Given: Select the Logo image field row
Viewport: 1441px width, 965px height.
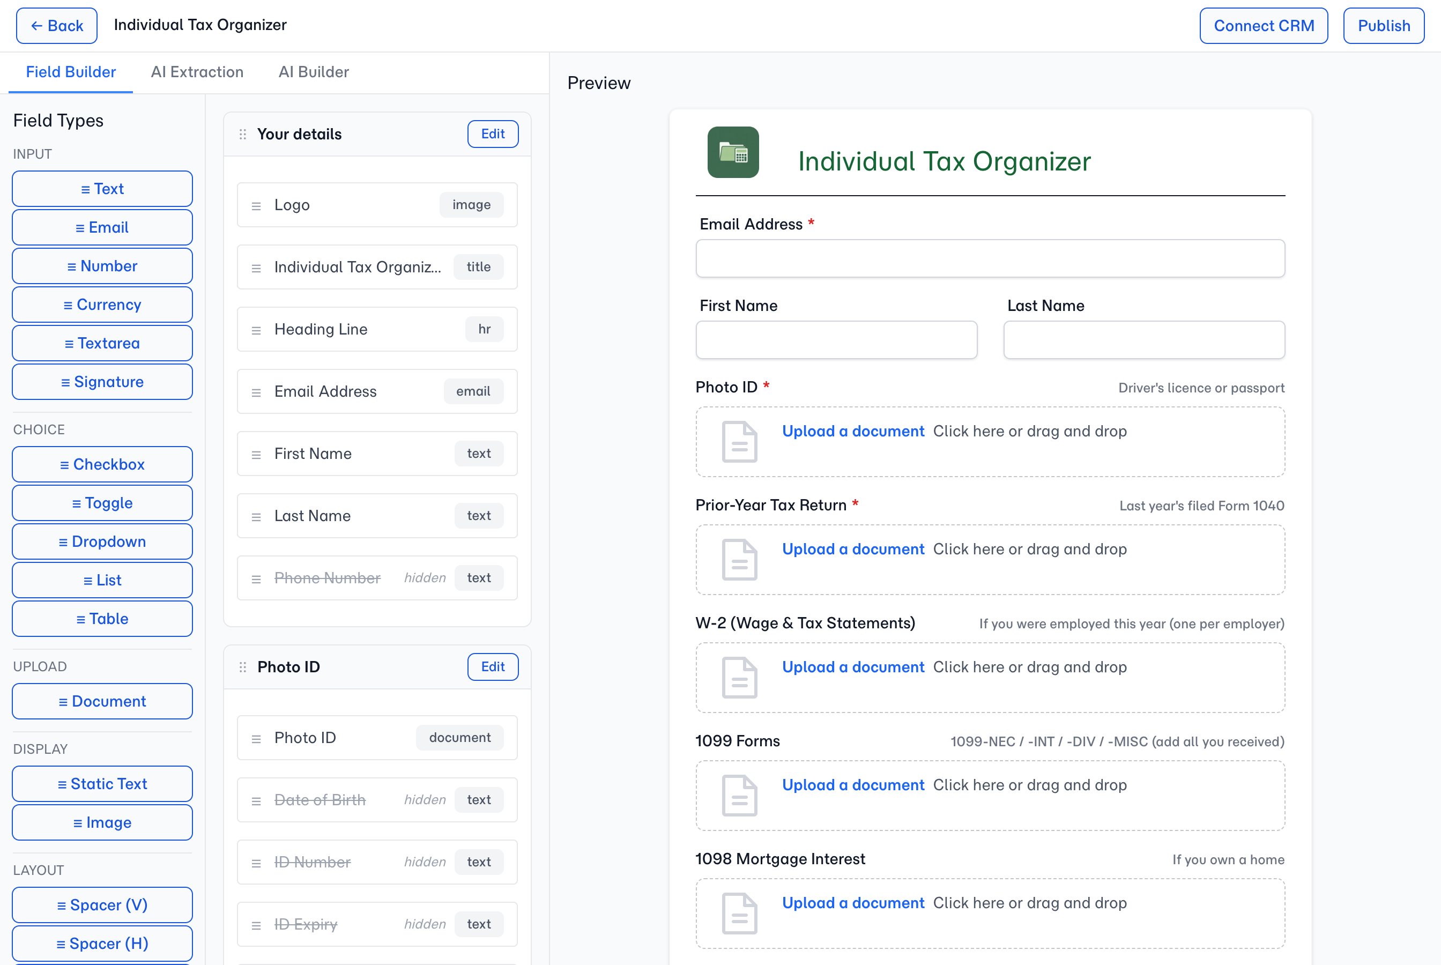Looking at the screenshot, I should click(x=377, y=205).
